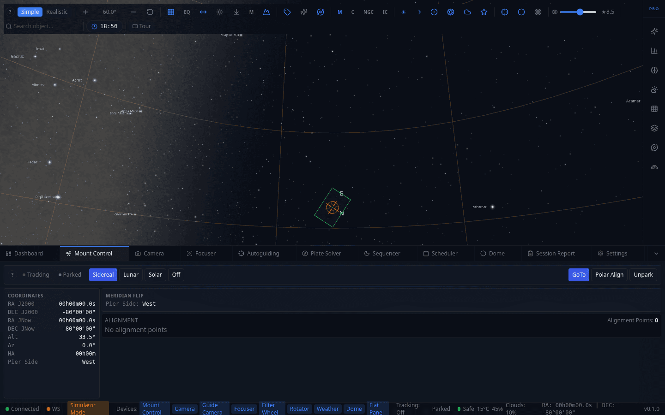
Task: Open the orbit icon in right sidebar
Action: (654, 148)
